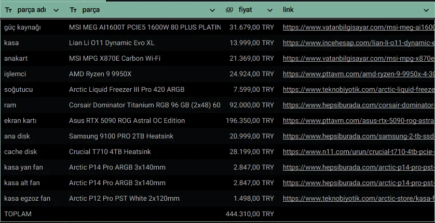This screenshot has width=435, height=223.
Task: Click the soğutucu cell
Action: coord(33,90)
